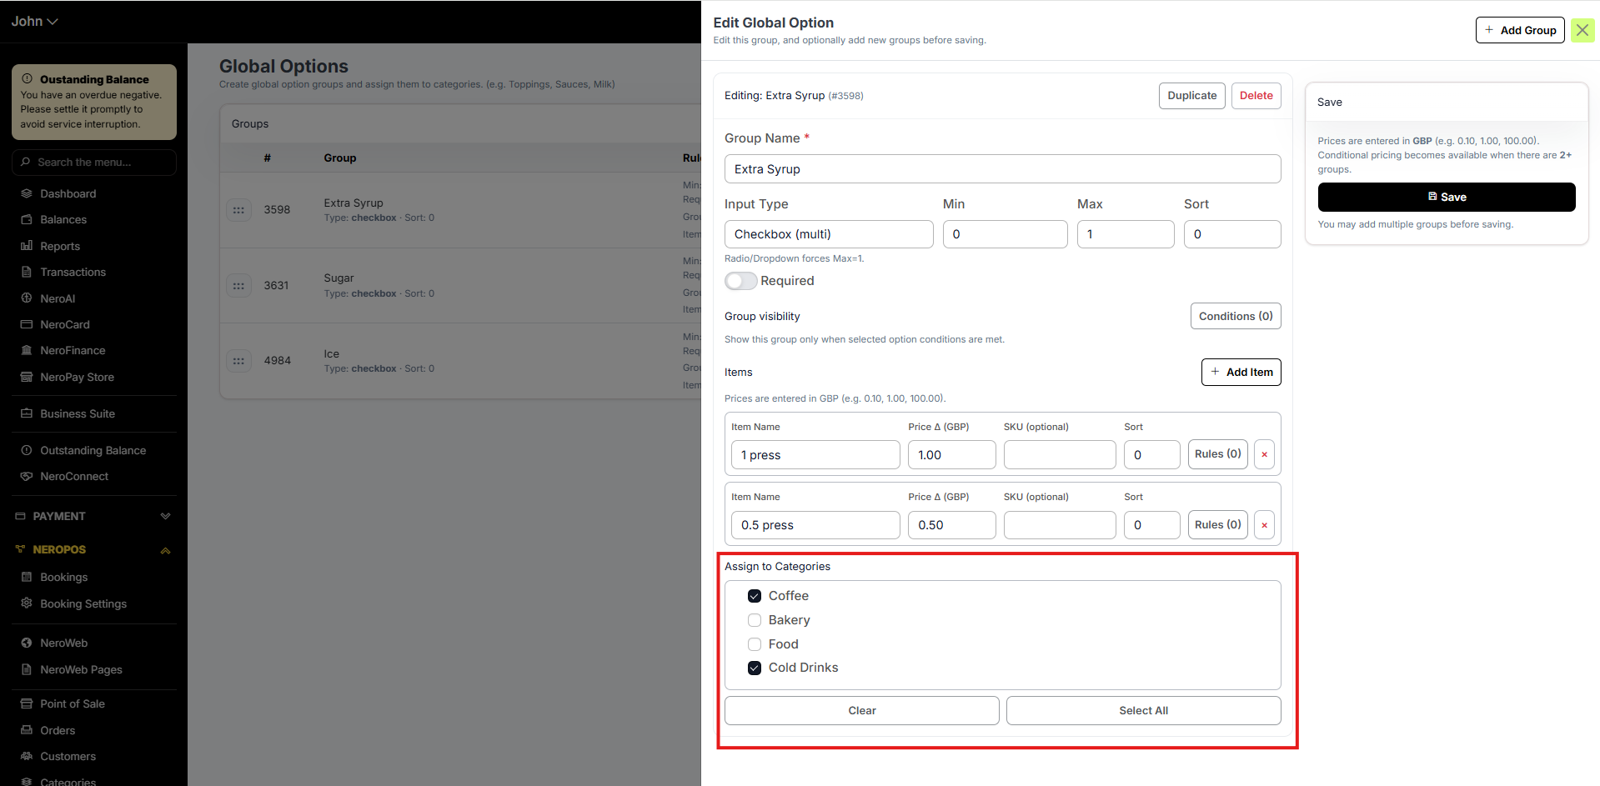The width and height of the screenshot is (1600, 786).
Task: Open Reports in the sidebar
Action: click(x=60, y=246)
